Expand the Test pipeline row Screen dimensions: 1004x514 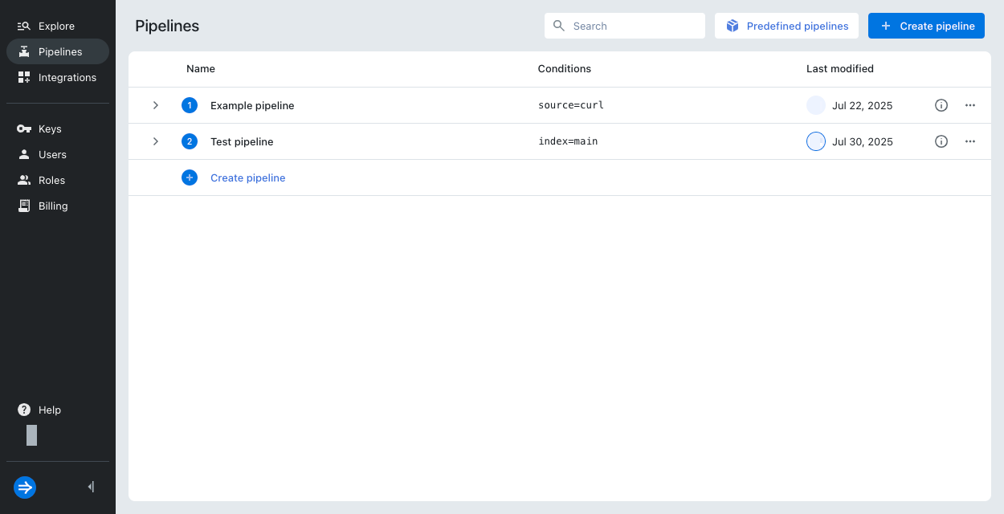[x=156, y=141]
